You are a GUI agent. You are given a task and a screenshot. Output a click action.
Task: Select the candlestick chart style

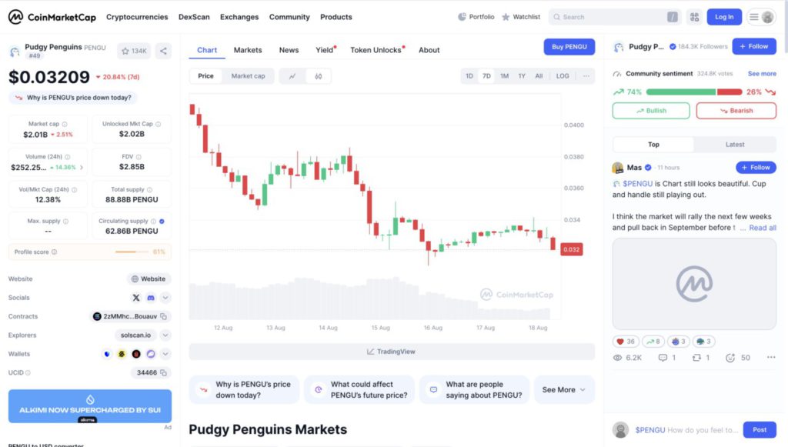319,76
